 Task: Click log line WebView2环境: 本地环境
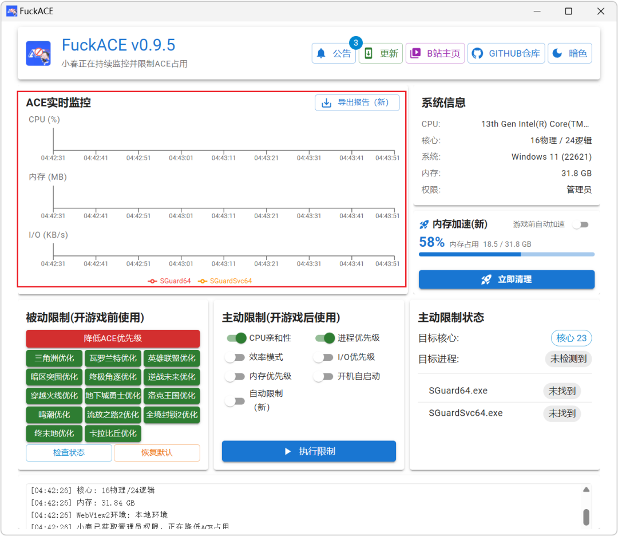pyautogui.click(x=99, y=515)
